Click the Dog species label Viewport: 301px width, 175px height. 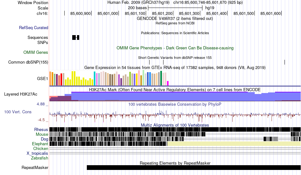(x=44, y=139)
